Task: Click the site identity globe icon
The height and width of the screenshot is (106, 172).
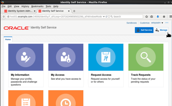Action: (x=8, y=17)
